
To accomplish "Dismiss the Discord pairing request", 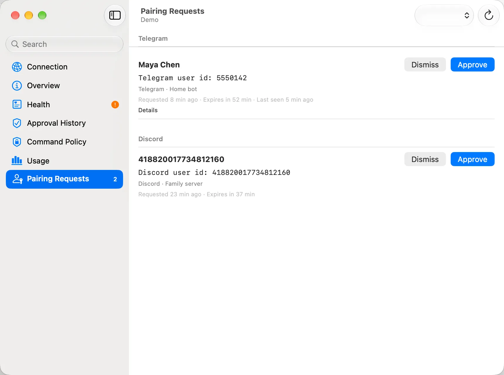I will (425, 159).
